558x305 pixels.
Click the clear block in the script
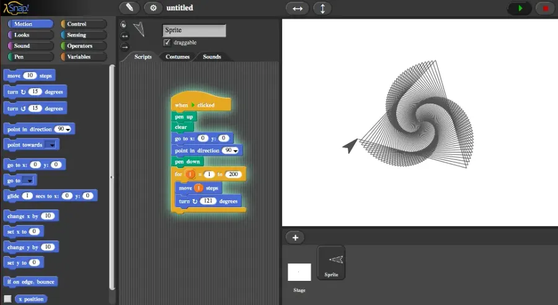tap(182, 127)
